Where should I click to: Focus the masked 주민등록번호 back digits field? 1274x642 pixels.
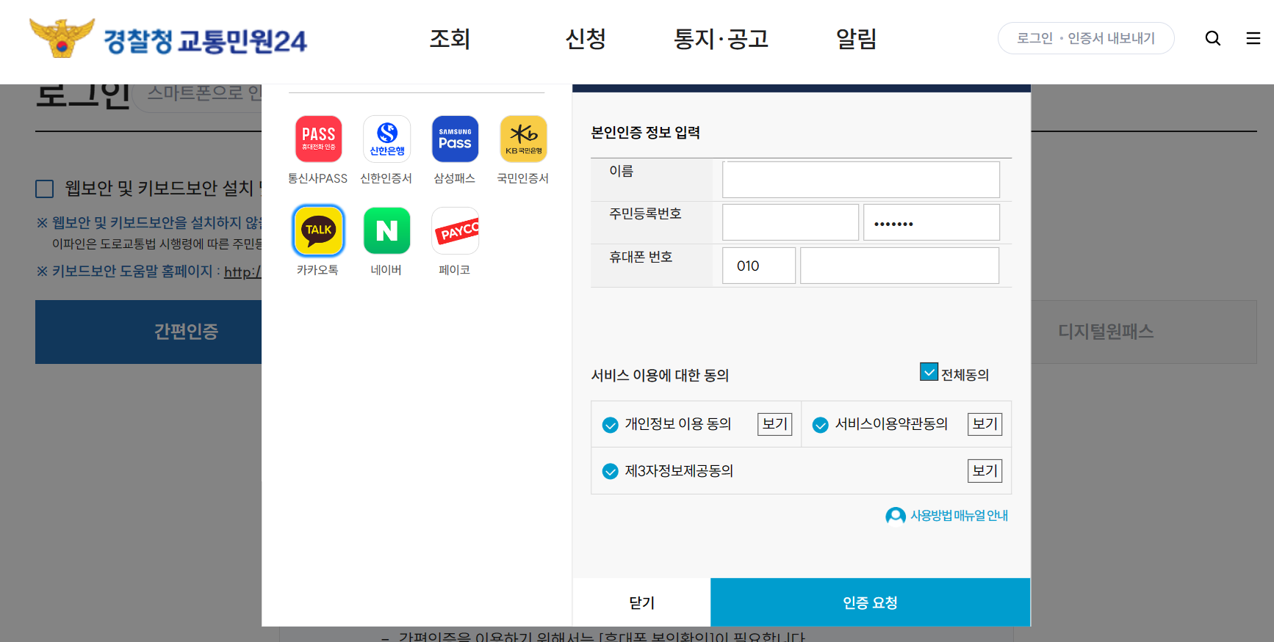click(932, 222)
